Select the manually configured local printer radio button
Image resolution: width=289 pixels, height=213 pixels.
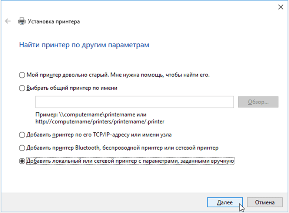pyautogui.click(x=22, y=161)
